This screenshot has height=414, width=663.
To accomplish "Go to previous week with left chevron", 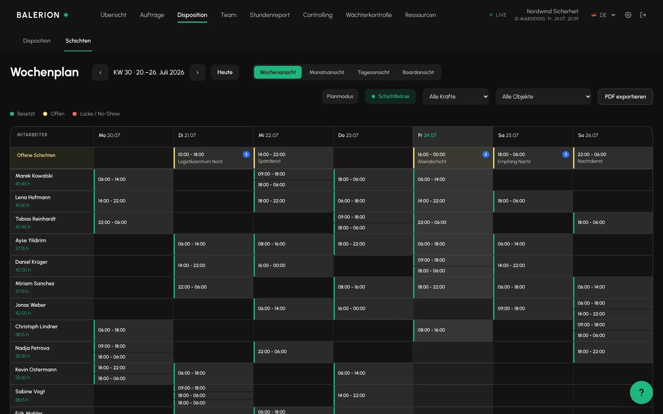I will [100, 72].
